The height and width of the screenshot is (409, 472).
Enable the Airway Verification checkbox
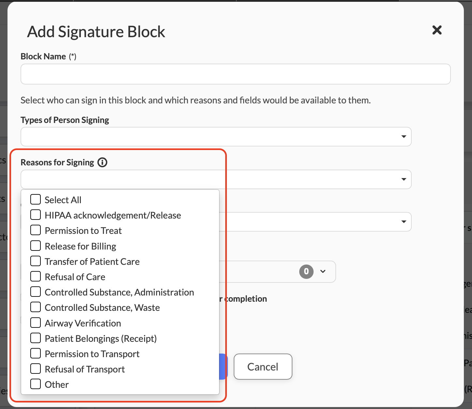point(36,323)
